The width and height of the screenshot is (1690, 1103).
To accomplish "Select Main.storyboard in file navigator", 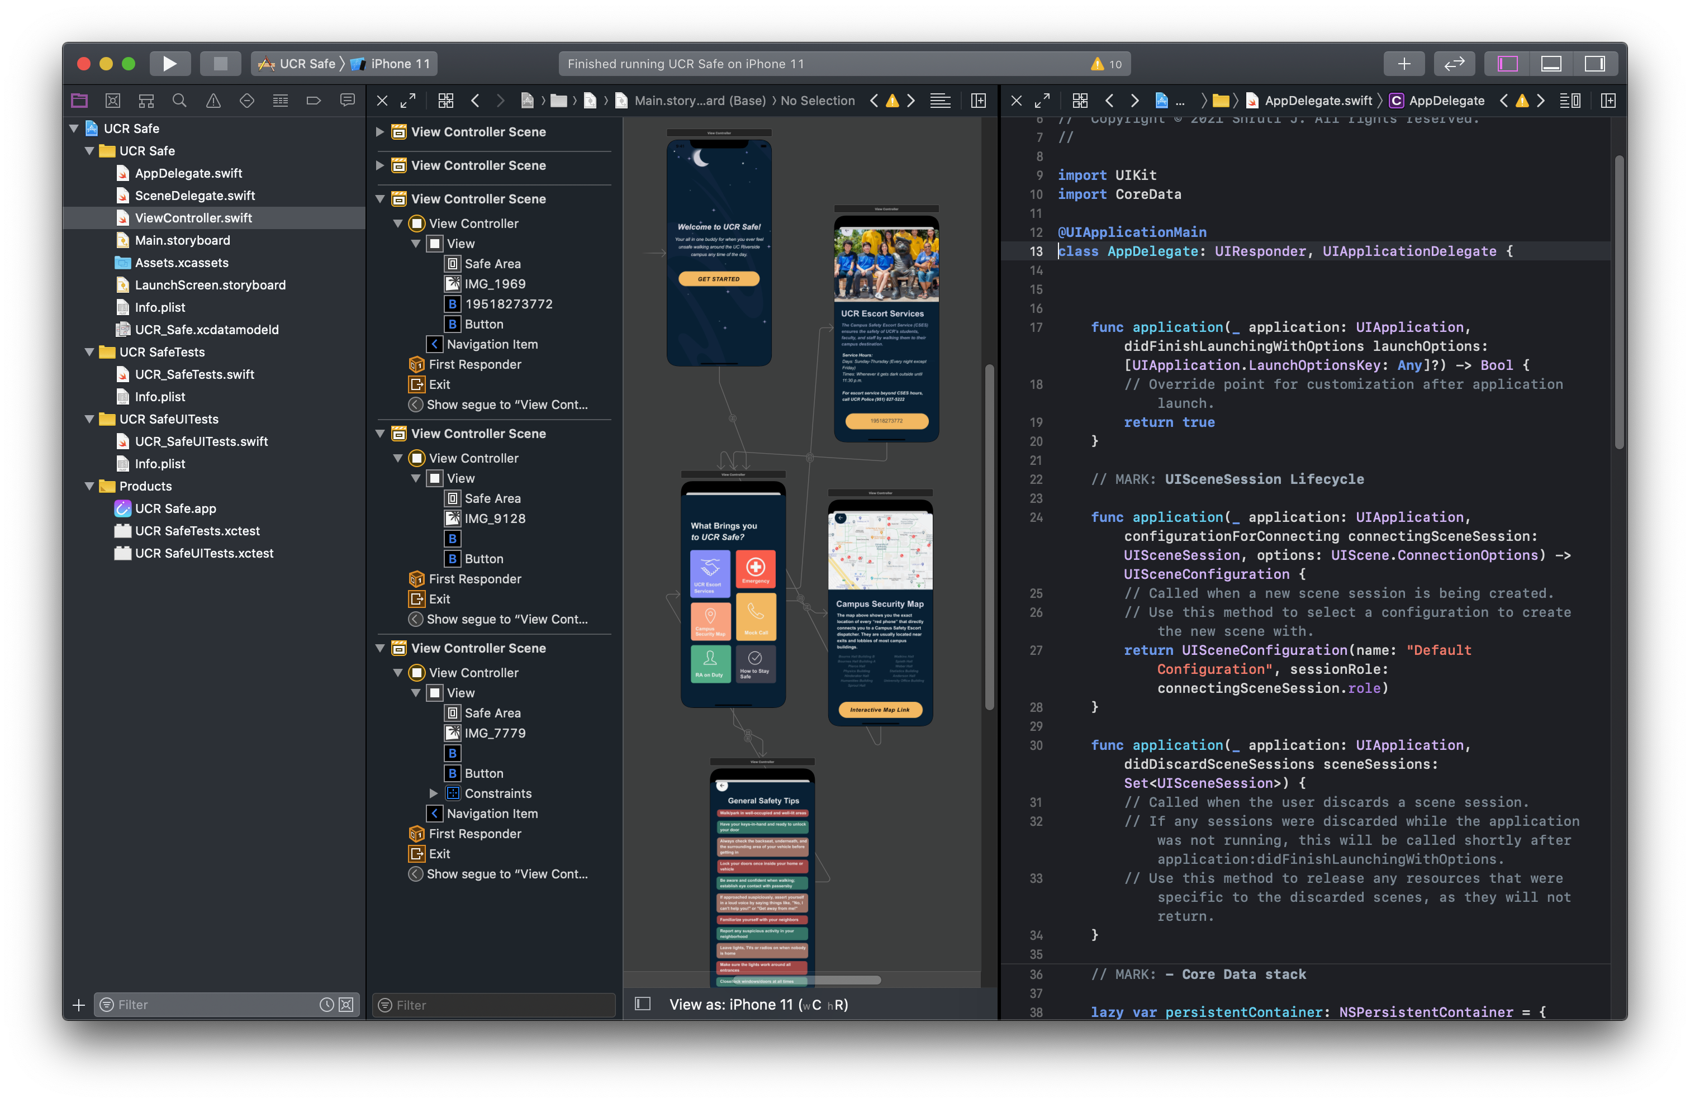I will point(183,241).
